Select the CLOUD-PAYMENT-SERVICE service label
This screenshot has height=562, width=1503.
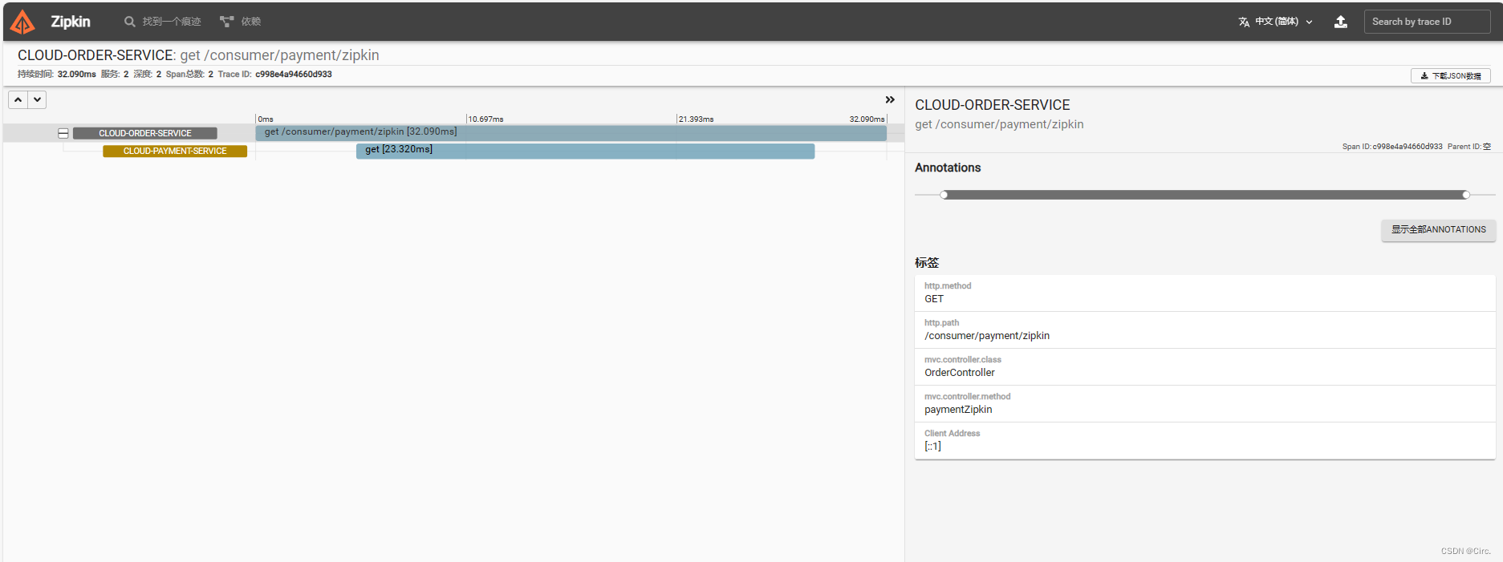[175, 151]
